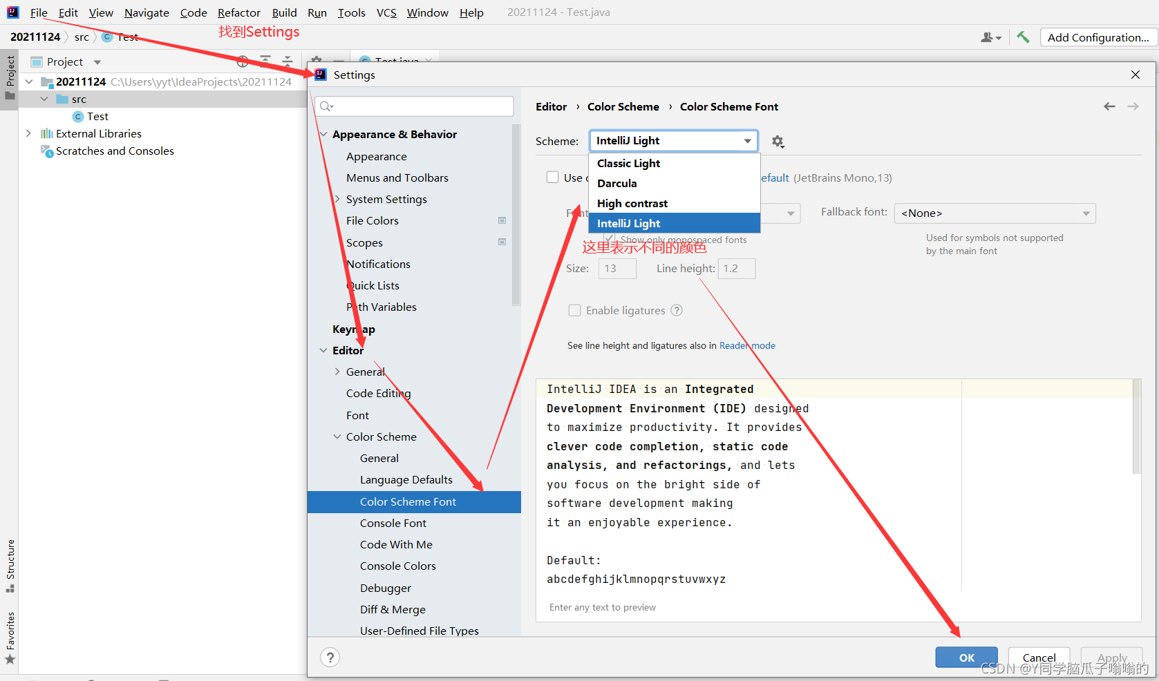
Task: Click the src folder icon in project tree
Action: (x=62, y=99)
